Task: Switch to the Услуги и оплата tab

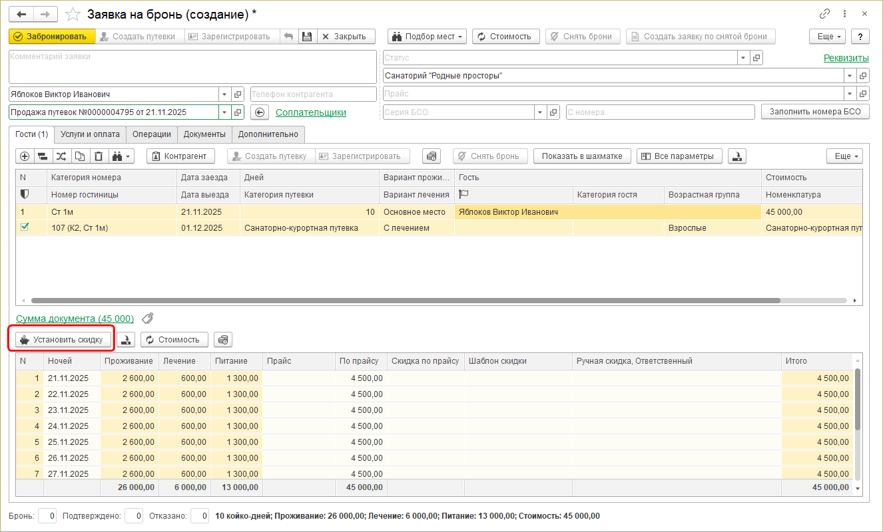Action: click(90, 134)
